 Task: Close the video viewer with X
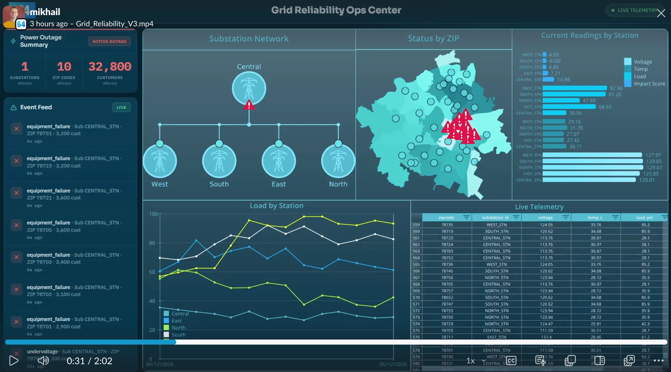[661, 13]
